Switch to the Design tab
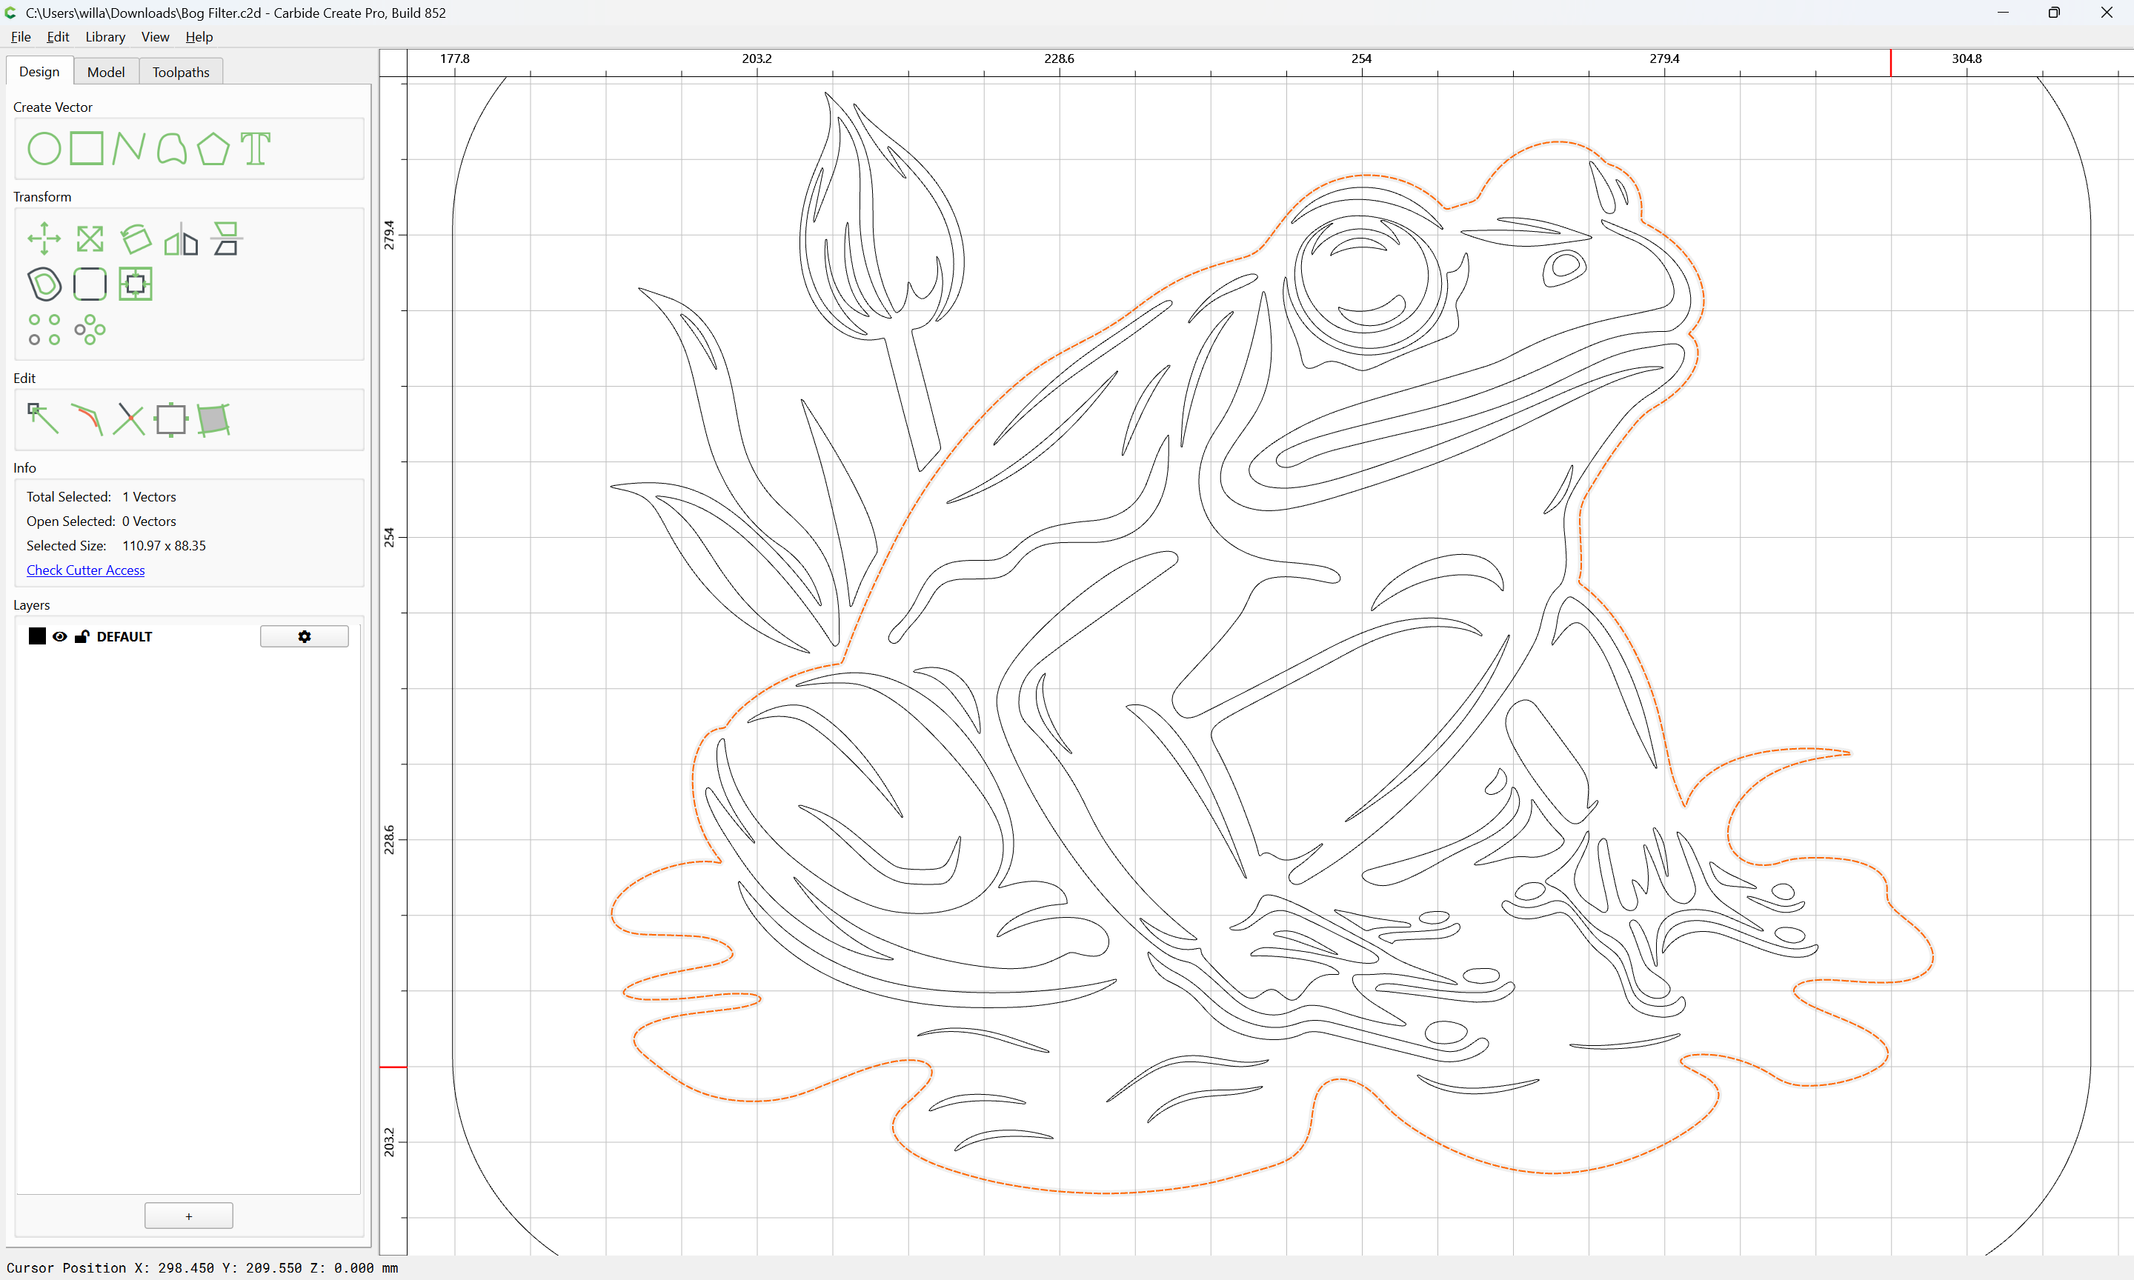Screen dimensions: 2134x1280 tap(40, 72)
